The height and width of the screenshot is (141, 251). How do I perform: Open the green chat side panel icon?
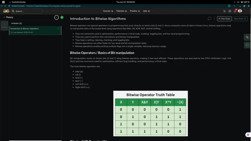[247, 37]
